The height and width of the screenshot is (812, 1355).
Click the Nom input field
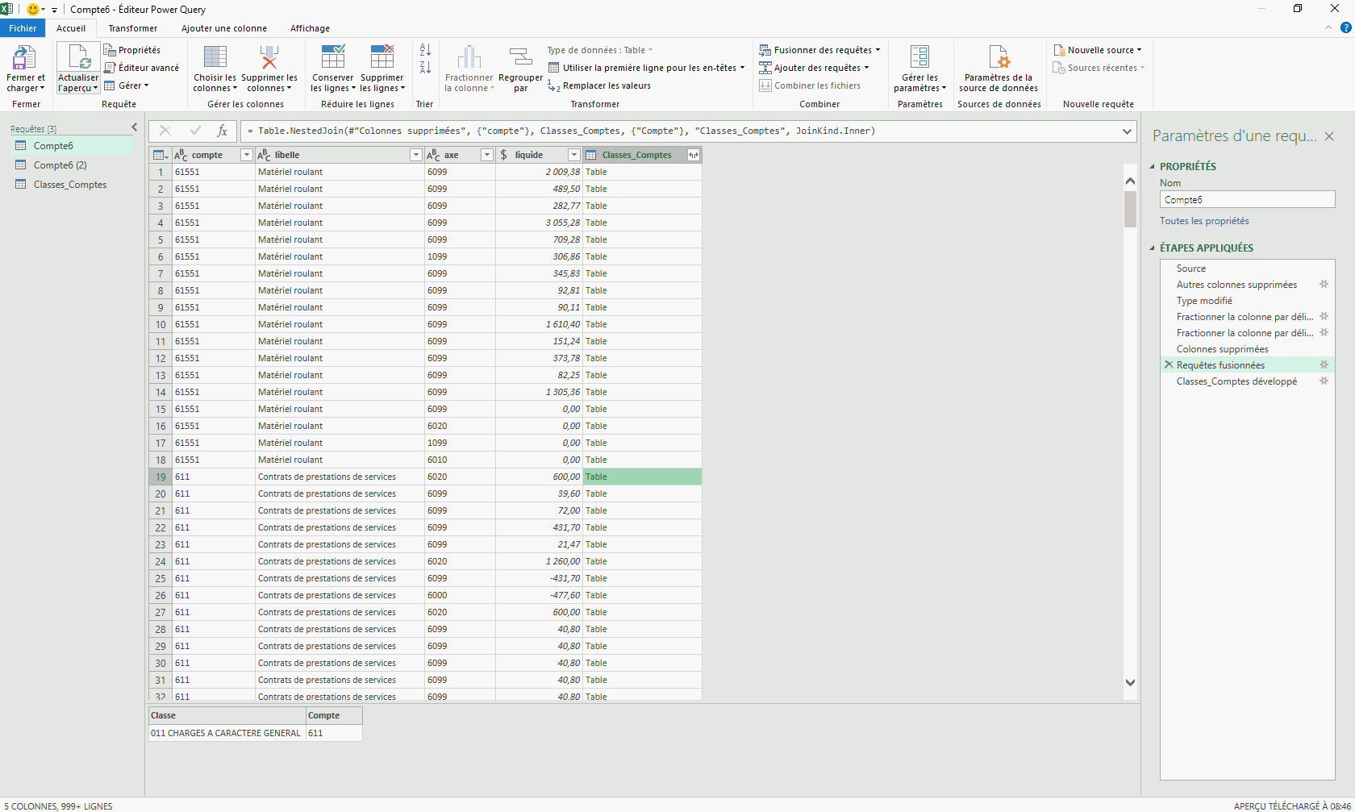pyautogui.click(x=1247, y=200)
